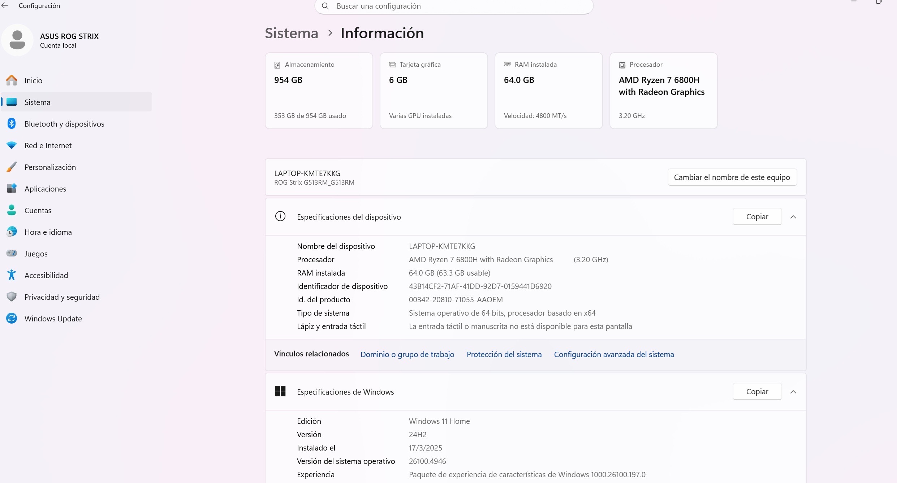Viewport: 897px width, 483px height.
Task: Open the Inicio settings page
Action: coord(77,80)
